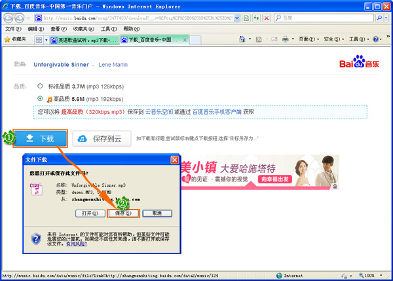Click the green Refresh page icon
This screenshot has width=393, height=281.
pos(256,18)
